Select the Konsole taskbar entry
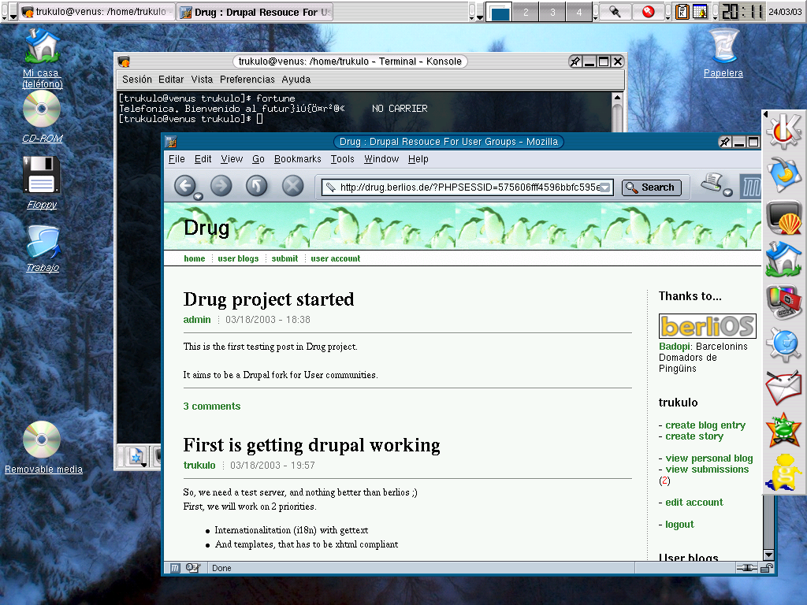 coord(97,12)
